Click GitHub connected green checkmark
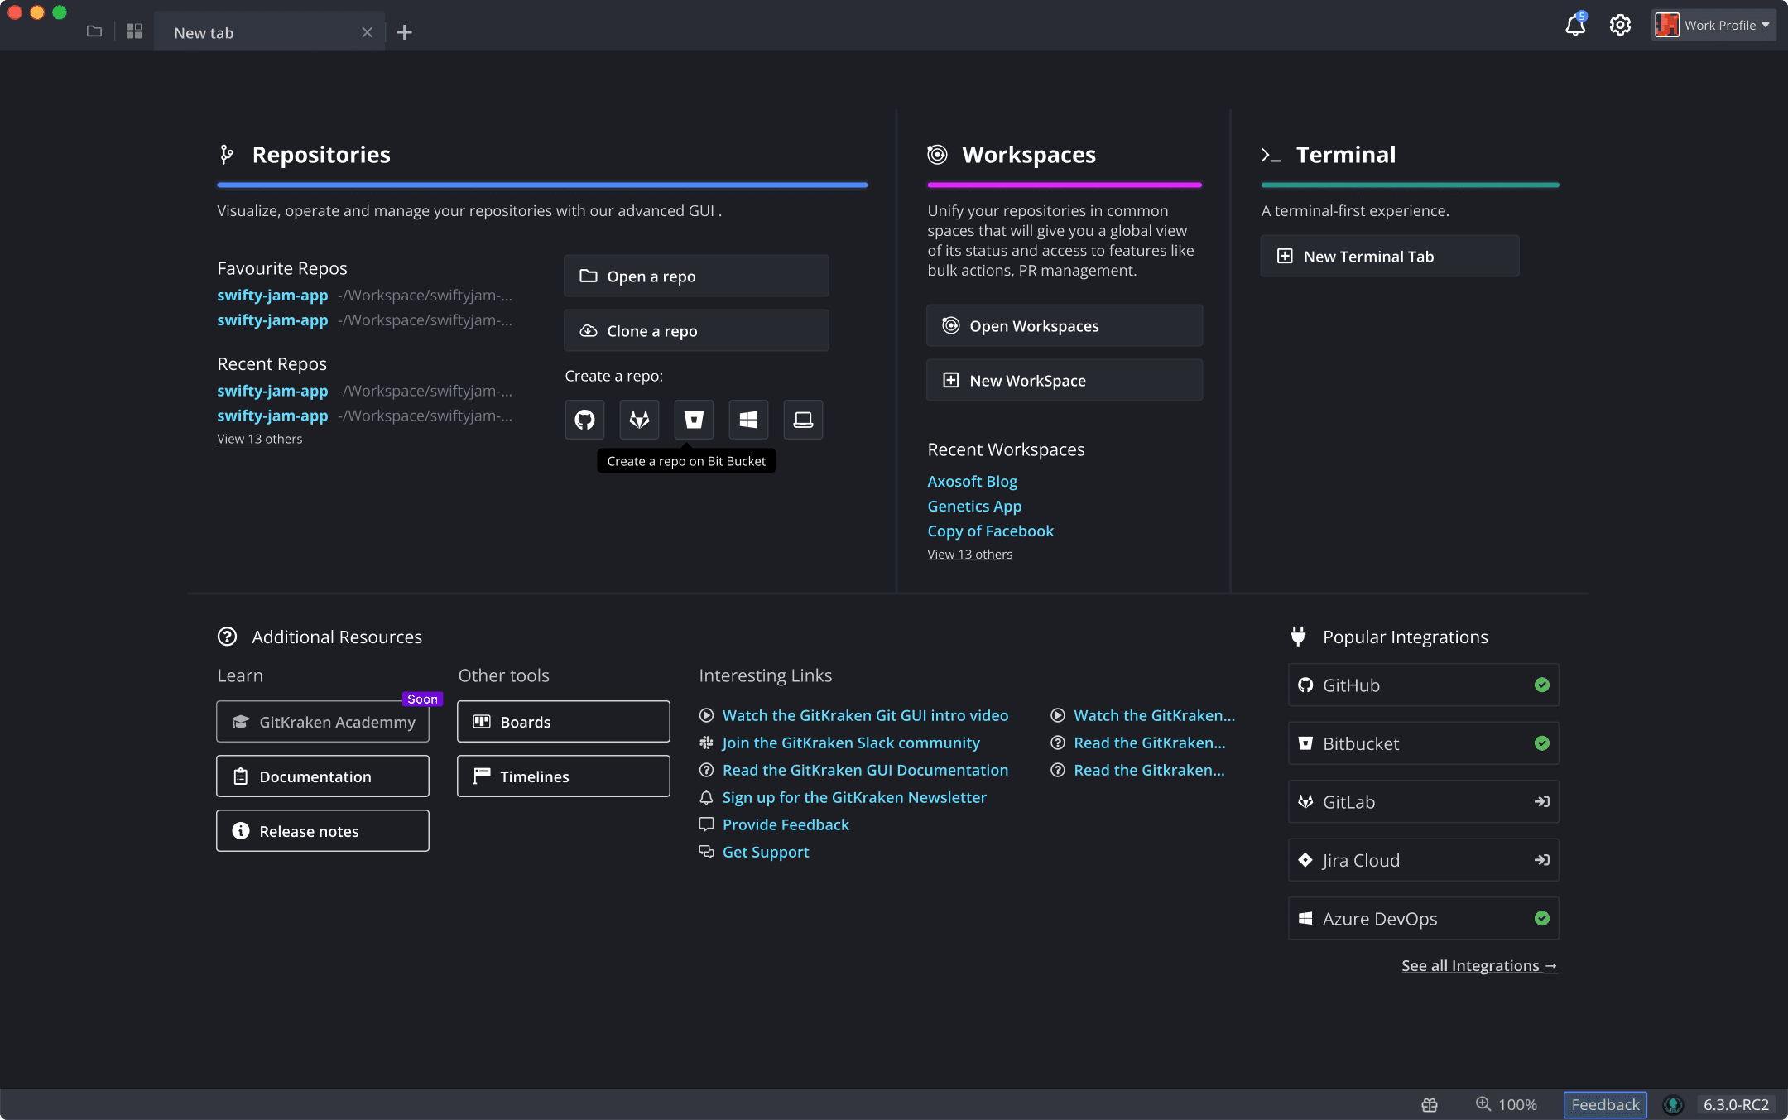Viewport: 1788px width, 1120px height. 1541,685
